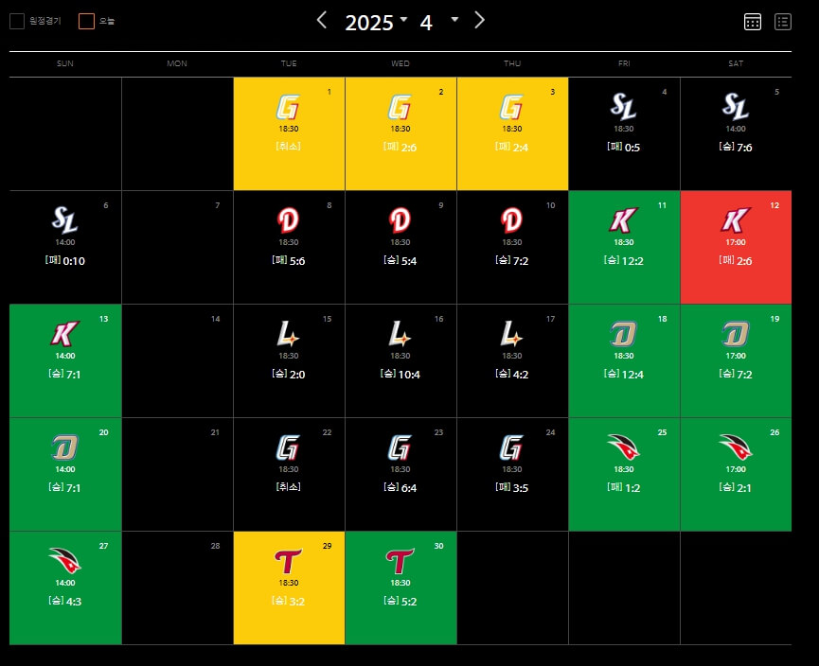Click the 3:2 score on April 29
Viewport: 819px width, 666px height.
297,602
